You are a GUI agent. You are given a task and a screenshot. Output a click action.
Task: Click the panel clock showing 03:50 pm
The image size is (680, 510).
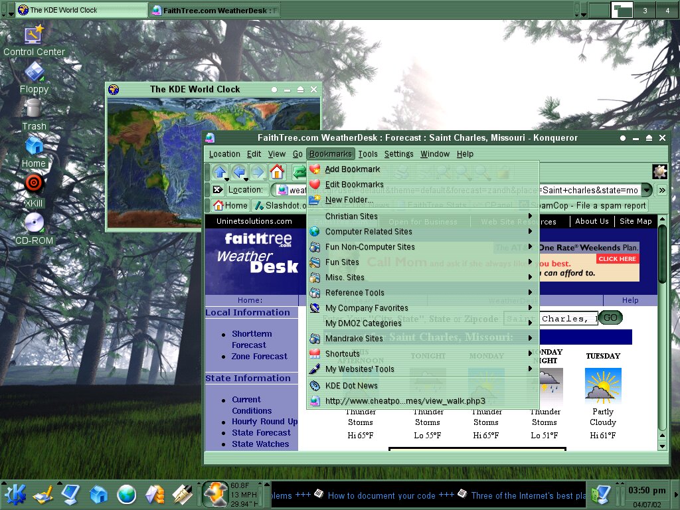(x=647, y=491)
